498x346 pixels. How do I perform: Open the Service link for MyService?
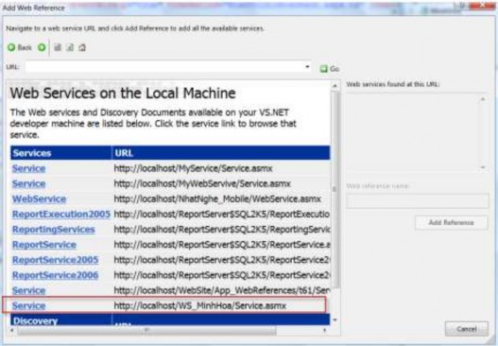pos(28,168)
